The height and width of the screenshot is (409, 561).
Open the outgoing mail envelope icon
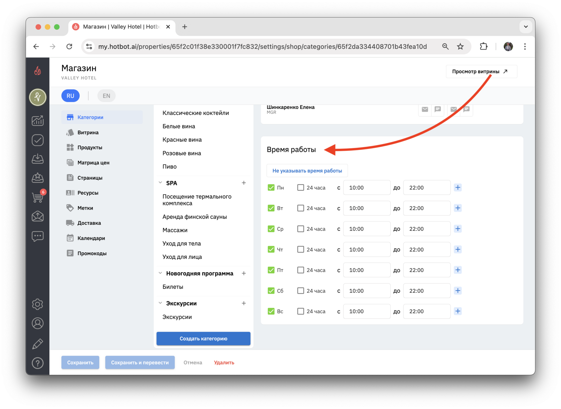[x=38, y=216]
